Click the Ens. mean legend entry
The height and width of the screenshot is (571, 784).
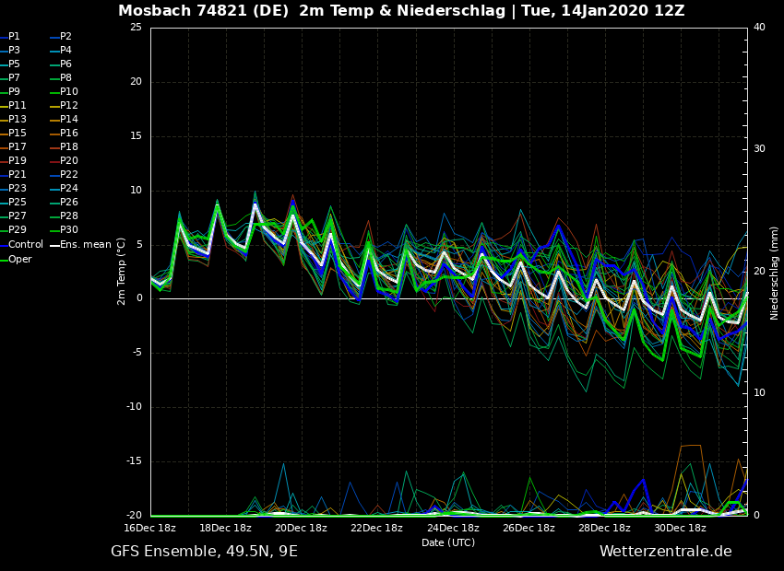click(x=85, y=245)
